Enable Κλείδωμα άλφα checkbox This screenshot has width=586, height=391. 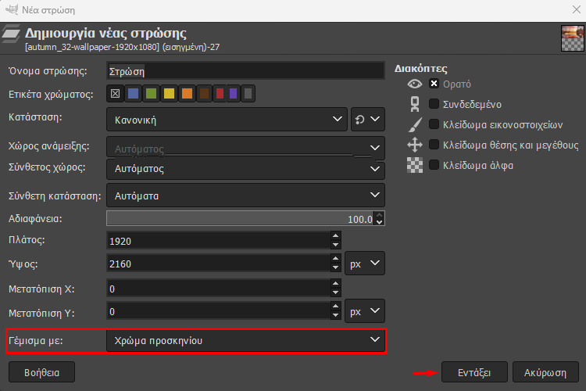[434, 164]
